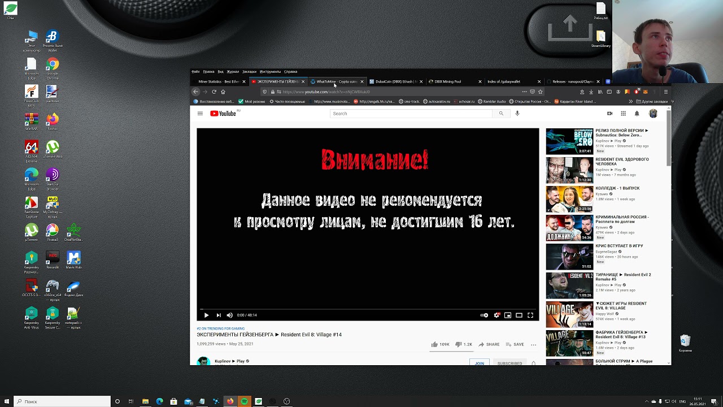Go to Firefox home page
The width and height of the screenshot is (723, 407).
coord(223,92)
